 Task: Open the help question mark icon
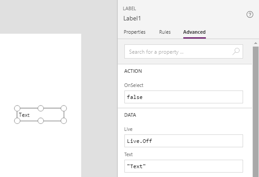[250, 15]
